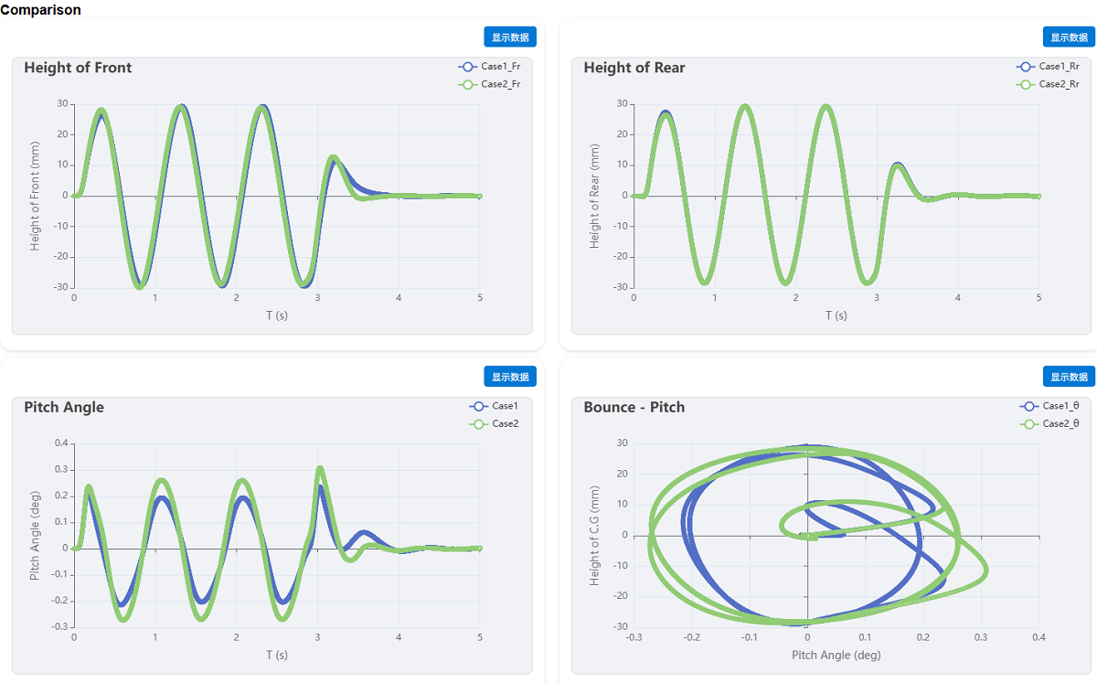Click the Height of Rear chart title

point(634,68)
